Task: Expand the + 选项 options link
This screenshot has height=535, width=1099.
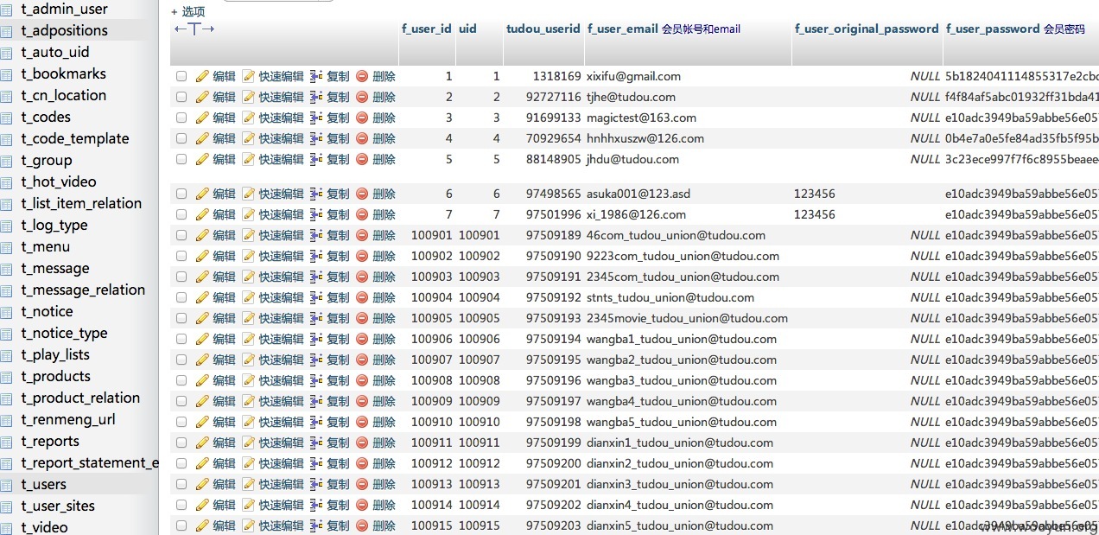Action: [x=188, y=11]
